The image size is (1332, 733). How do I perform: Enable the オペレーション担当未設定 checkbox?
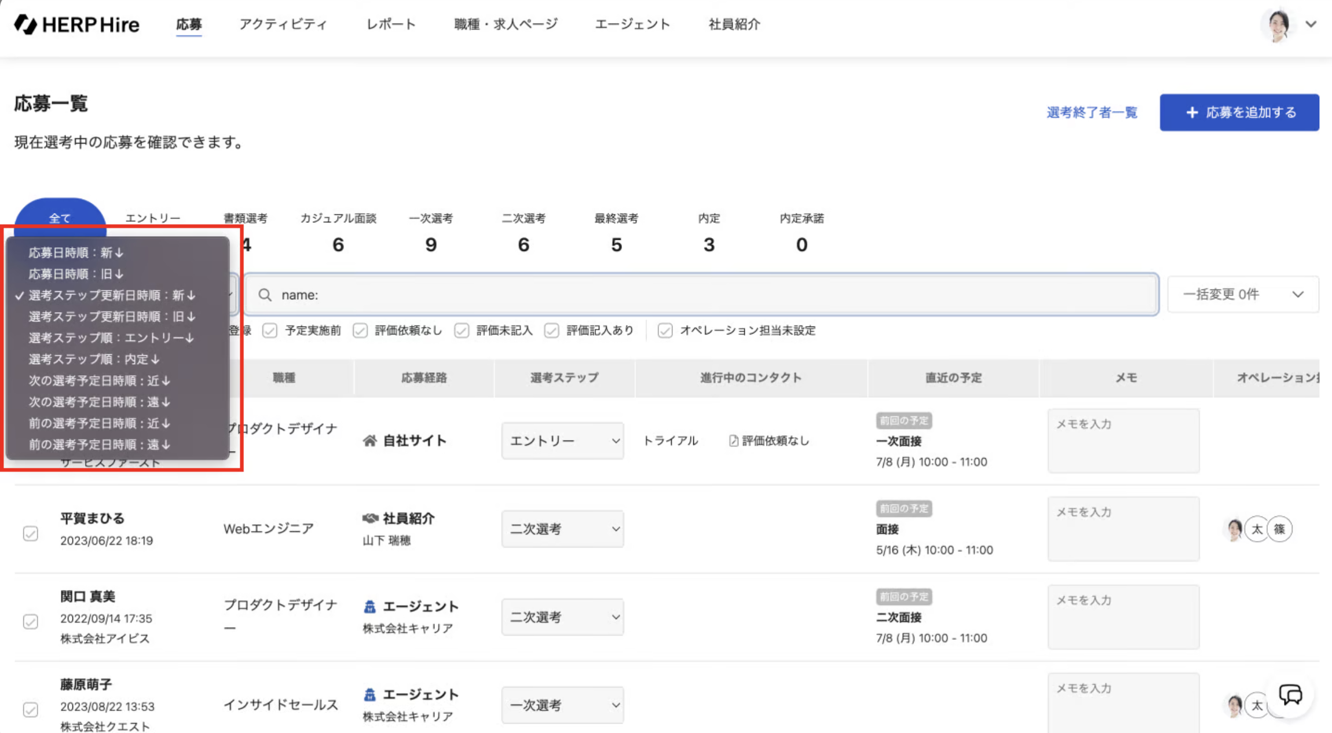(x=665, y=331)
